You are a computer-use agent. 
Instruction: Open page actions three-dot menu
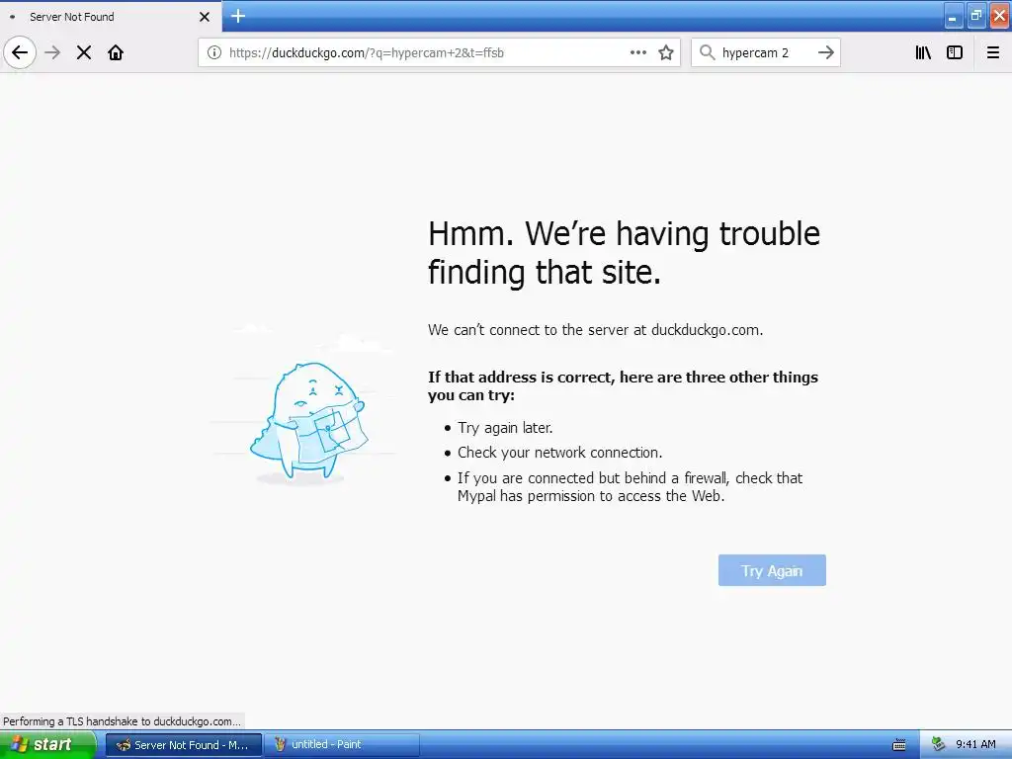638,52
